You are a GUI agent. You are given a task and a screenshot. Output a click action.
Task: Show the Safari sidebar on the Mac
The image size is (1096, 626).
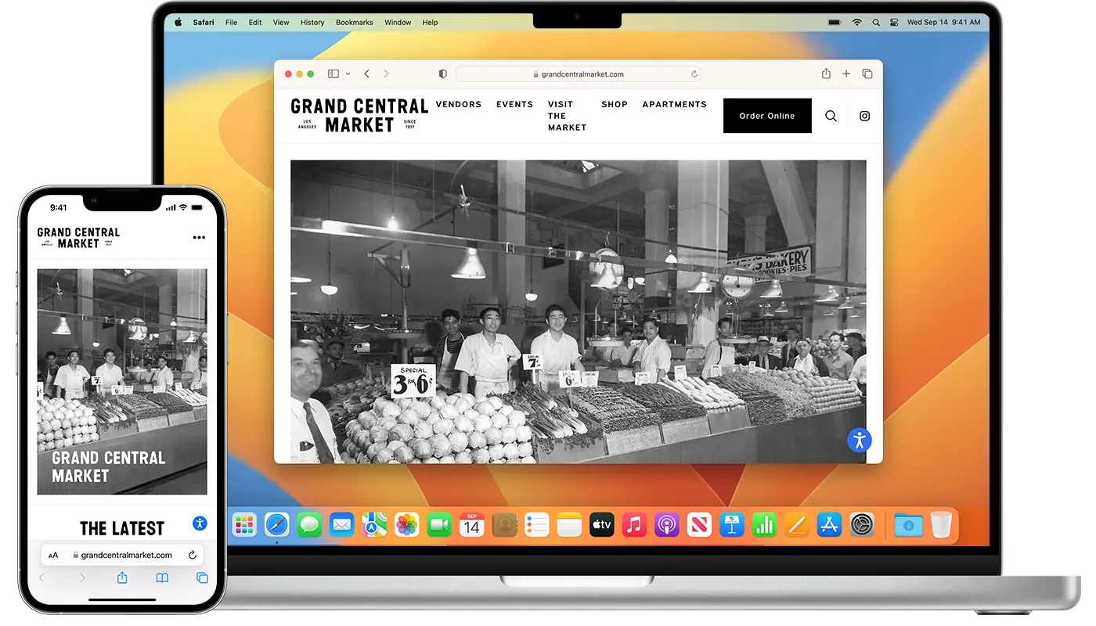333,74
